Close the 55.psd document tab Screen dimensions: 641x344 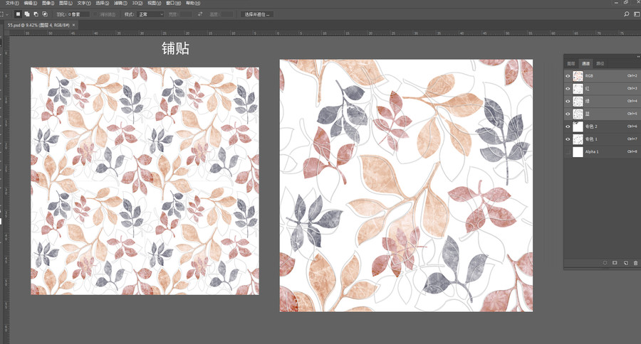coord(73,26)
